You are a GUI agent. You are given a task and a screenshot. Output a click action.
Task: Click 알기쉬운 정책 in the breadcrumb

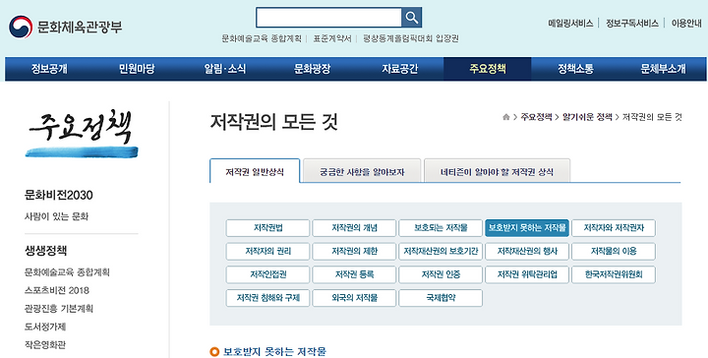tap(587, 117)
